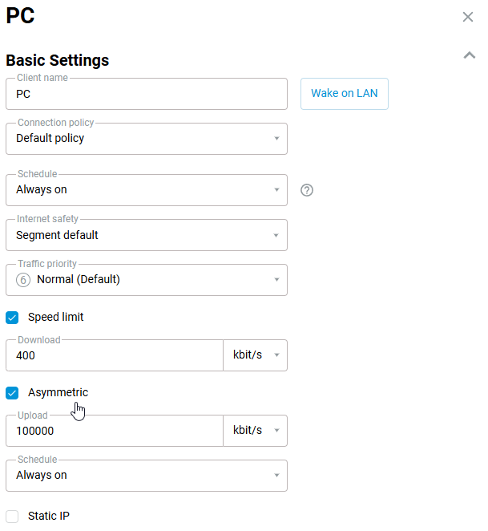Edit the Client name field
Viewport: 488px width, 531px height.
point(146,94)
